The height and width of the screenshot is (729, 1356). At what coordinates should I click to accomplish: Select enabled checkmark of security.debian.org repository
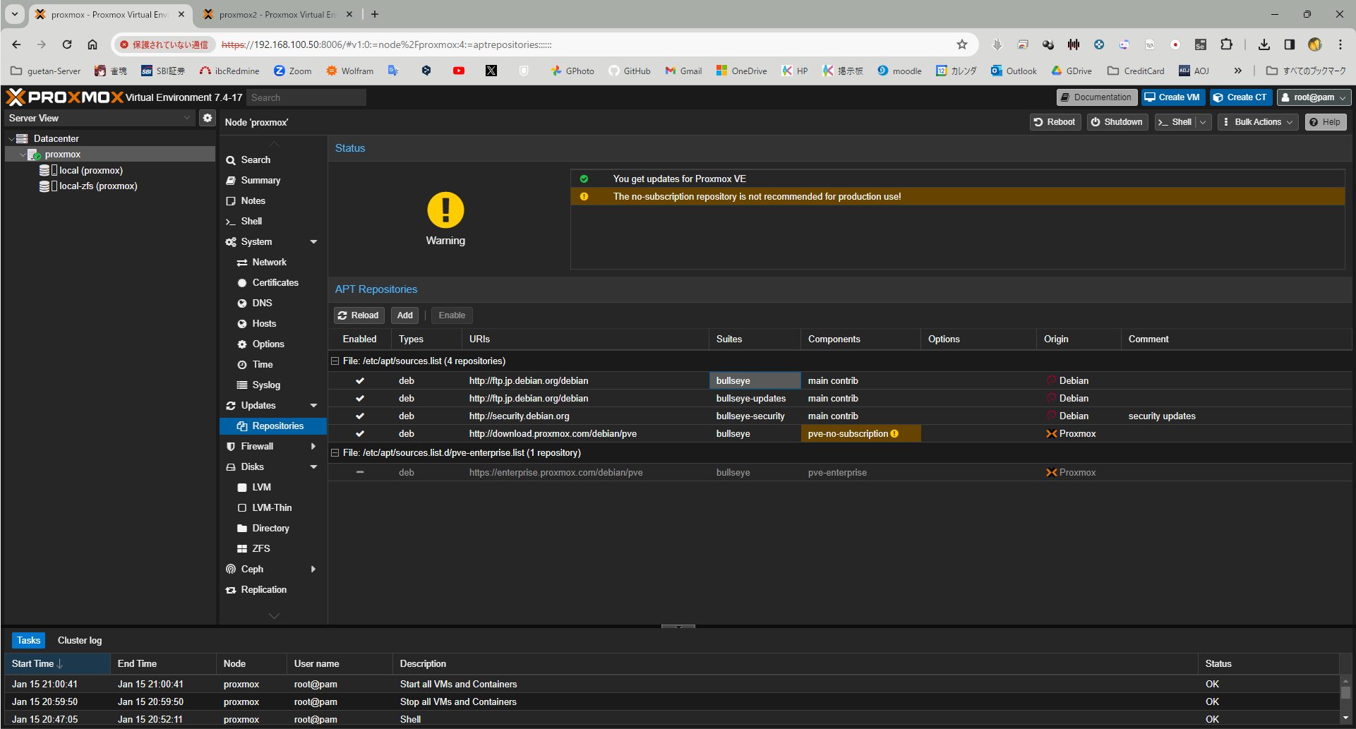pyautogui.click(x=360, y=416)
